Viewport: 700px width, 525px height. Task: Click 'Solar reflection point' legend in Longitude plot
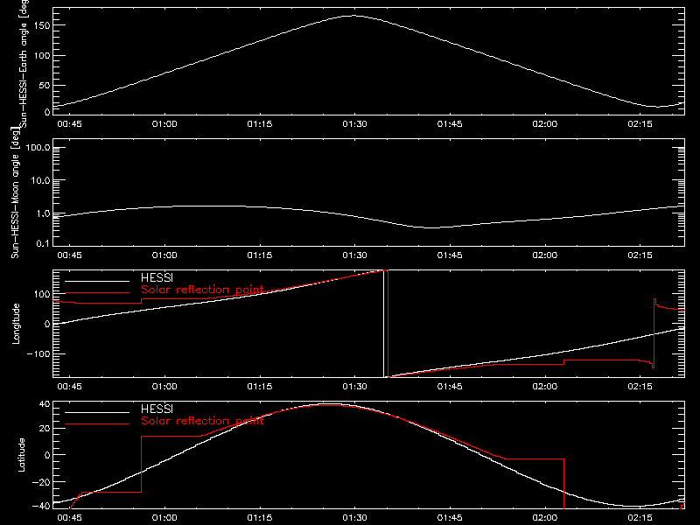tap(202, 290)
